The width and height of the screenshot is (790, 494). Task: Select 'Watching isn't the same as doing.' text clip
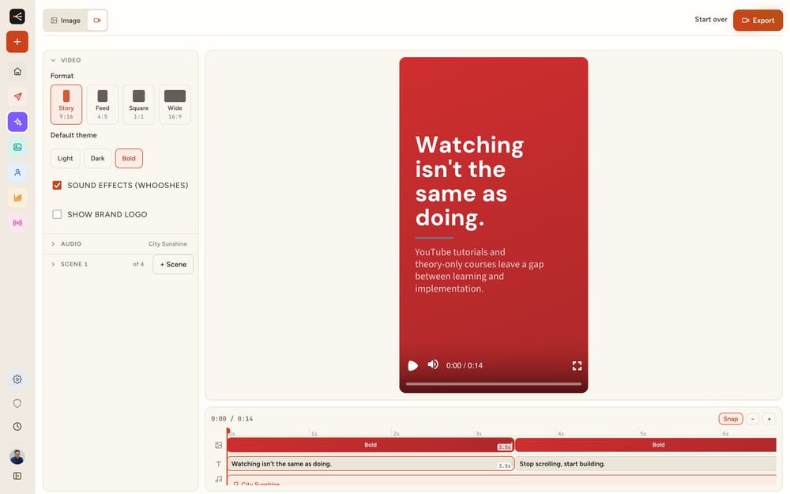pyautogui.click(x=371, y=464)
